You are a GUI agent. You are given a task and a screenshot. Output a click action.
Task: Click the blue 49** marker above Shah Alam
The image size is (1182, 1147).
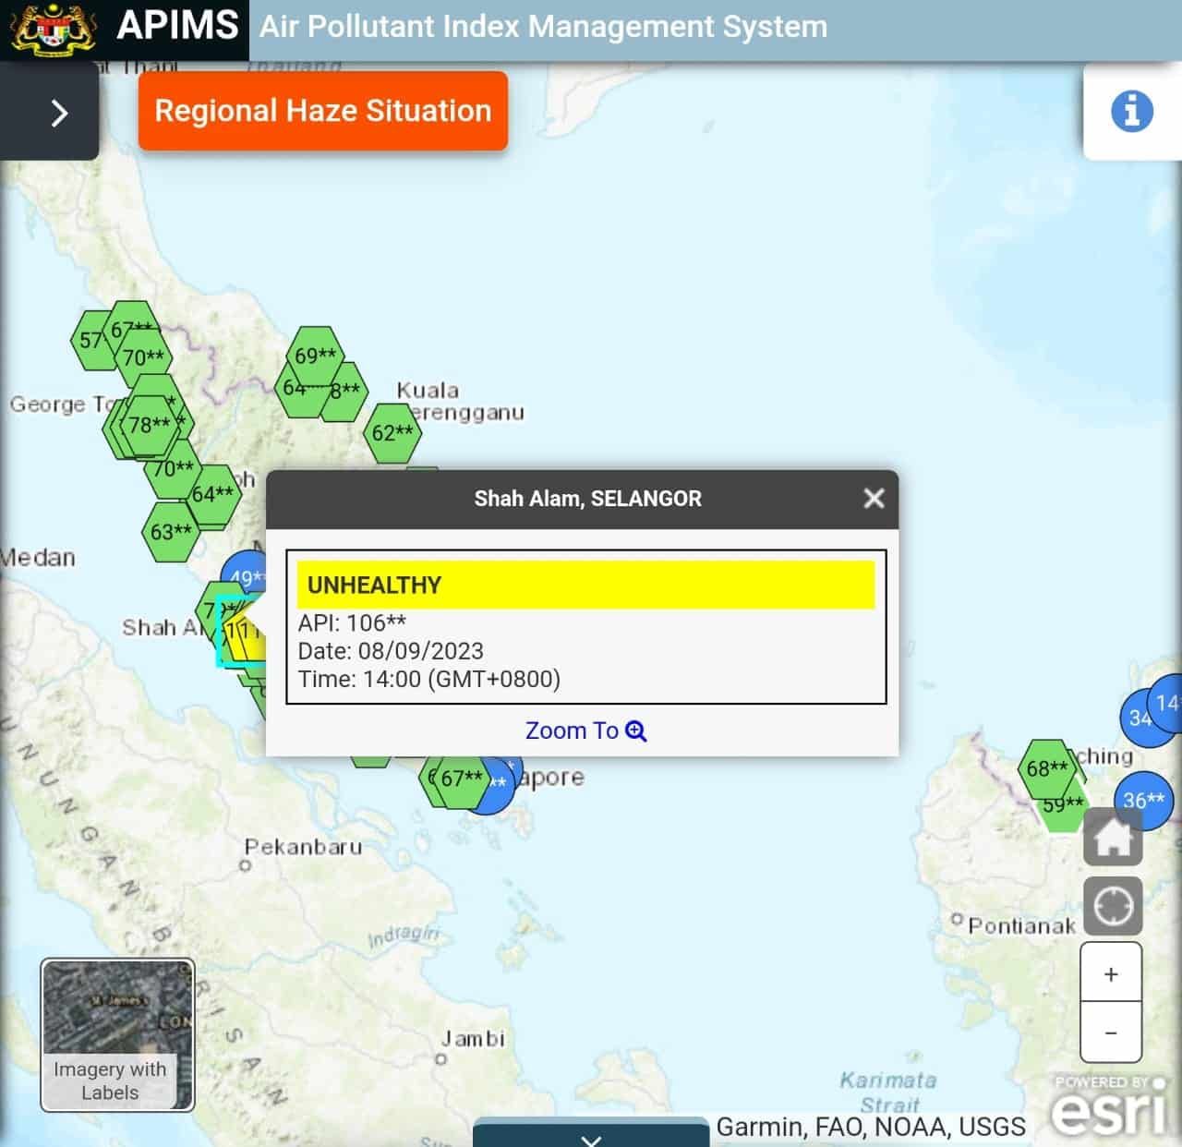[245, 576]
